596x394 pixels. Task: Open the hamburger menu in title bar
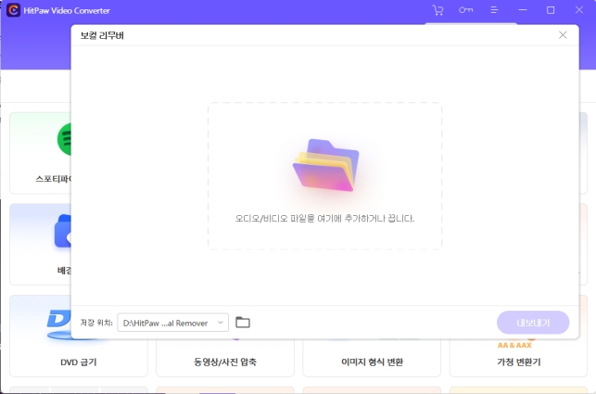tap(494, 10)
